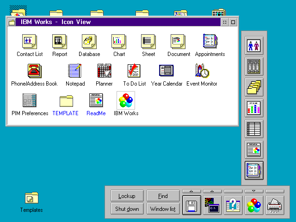Viewport: 296px width, 222px height.
Task: Click the Document button in side toolbar
Action: (254, 149)
